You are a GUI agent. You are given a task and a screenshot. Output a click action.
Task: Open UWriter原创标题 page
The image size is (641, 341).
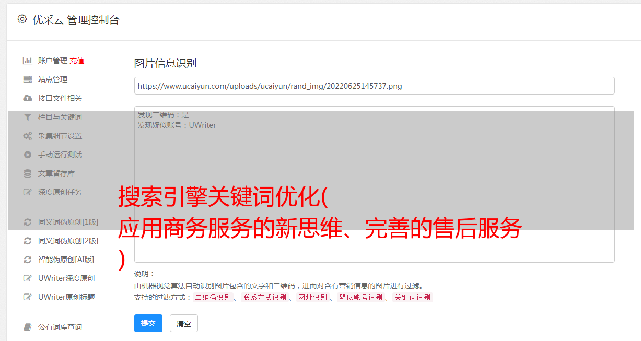[66, 297]
